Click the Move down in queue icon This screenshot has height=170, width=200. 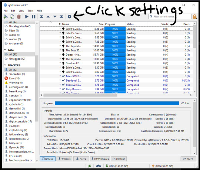pos(55,17)
